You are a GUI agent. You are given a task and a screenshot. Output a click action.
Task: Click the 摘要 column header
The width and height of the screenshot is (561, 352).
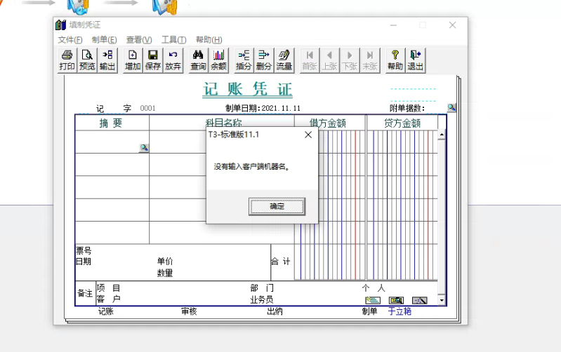click(x=112, y=123)
